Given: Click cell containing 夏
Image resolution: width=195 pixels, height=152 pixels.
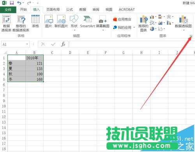Looking at the screenshot, I should point(17,69).
